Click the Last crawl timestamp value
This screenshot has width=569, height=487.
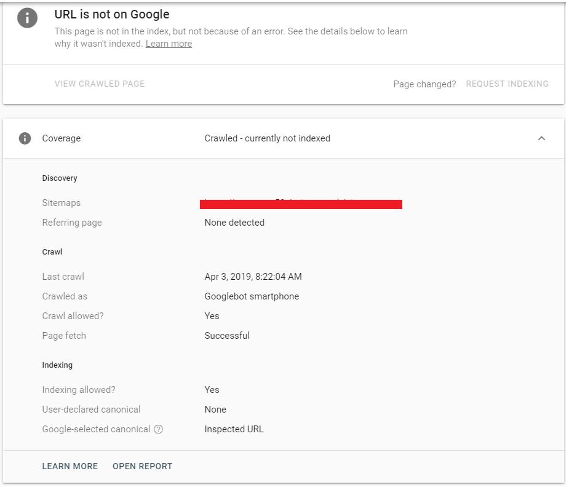(253, 277)
